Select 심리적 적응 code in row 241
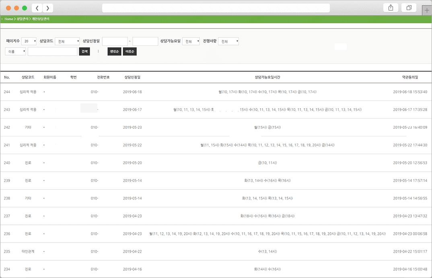Screen dimensions: 432x278 pos(28,145)
